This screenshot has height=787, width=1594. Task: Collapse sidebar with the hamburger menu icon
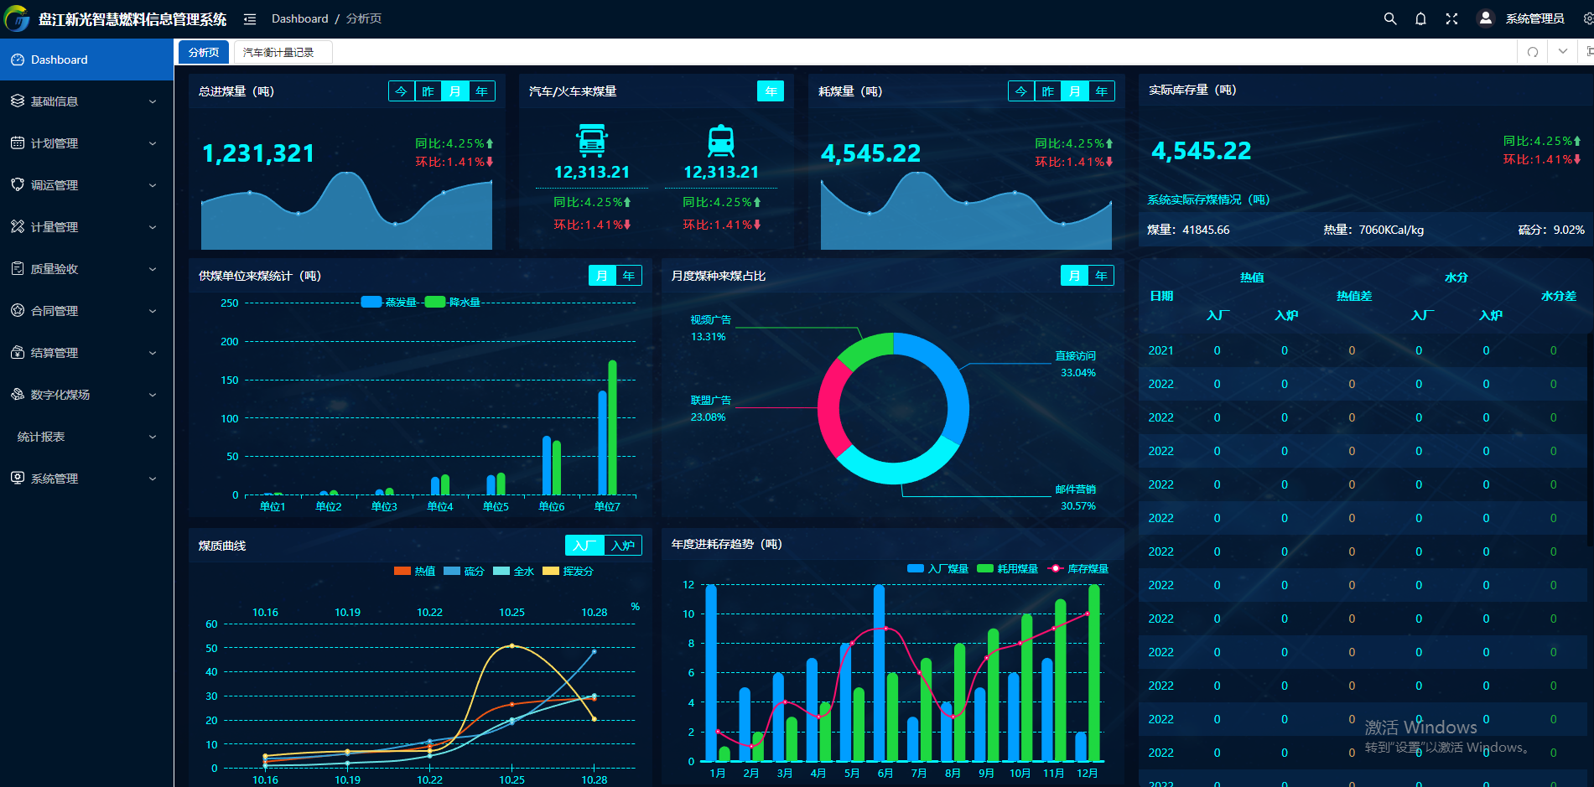(250, 18)
